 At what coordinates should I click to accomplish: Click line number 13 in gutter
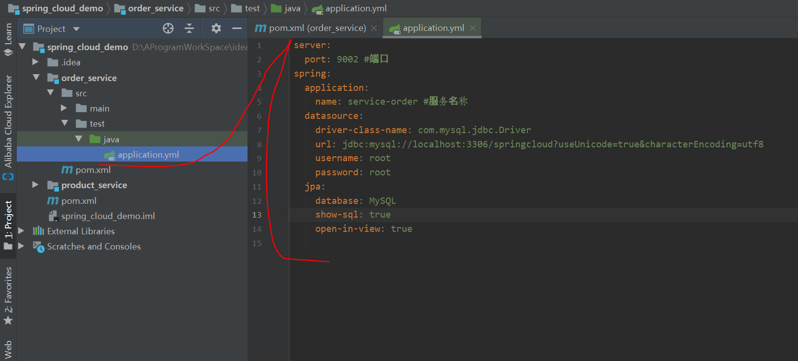(x=257, y=215)
